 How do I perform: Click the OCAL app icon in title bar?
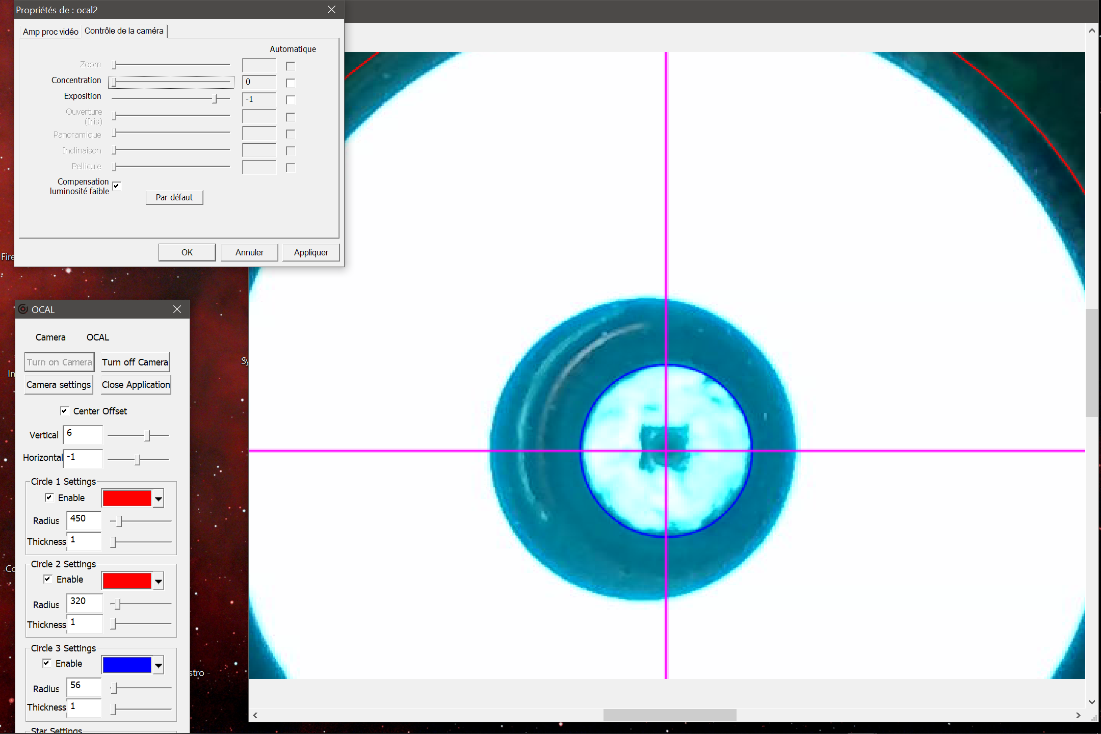tap(23, 309)
